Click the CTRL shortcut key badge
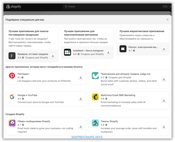This screenshot has width=175, height=142. pos(165,6)
